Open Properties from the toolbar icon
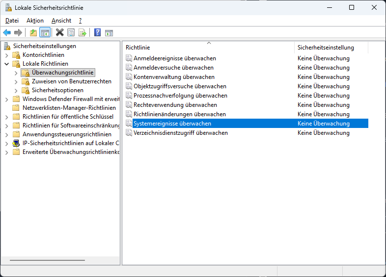The image size is (386, 277). 71,33
